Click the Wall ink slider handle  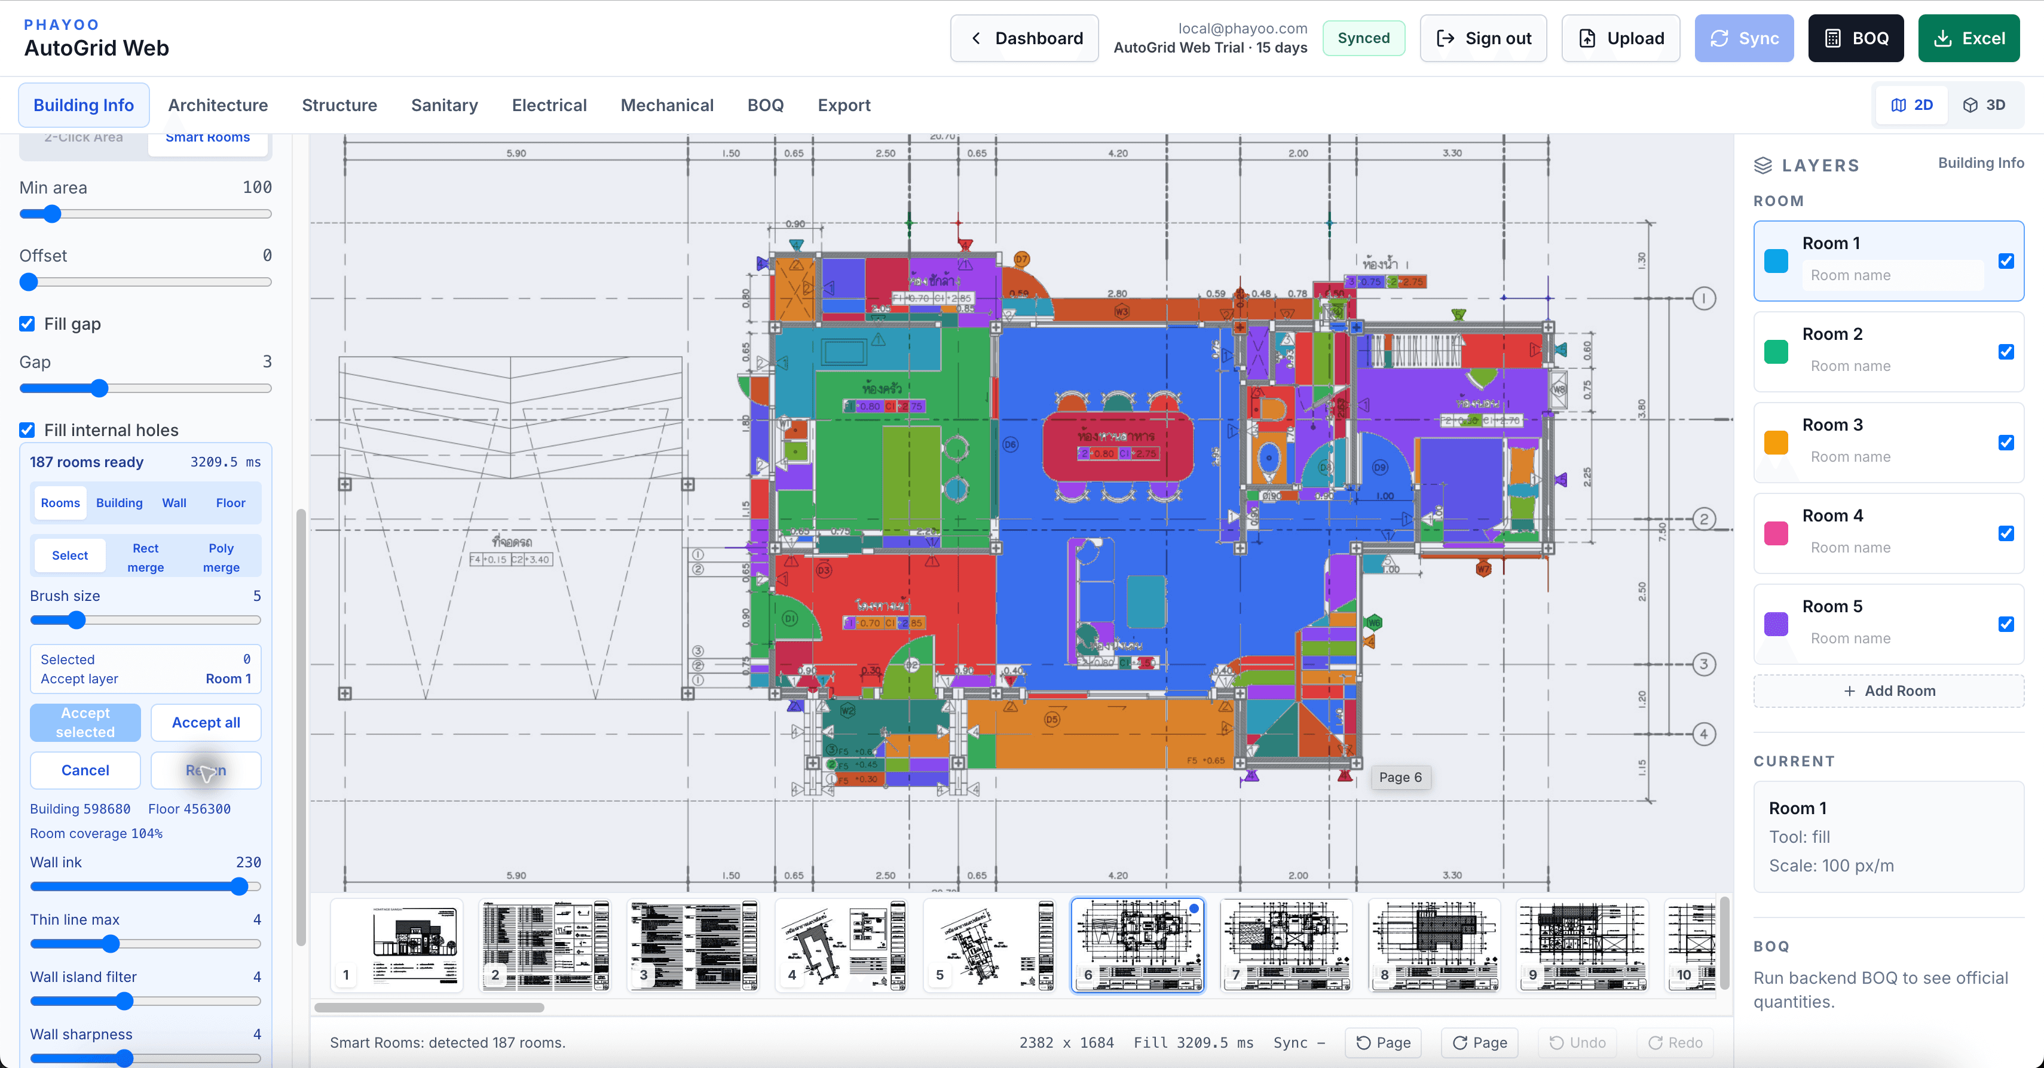[239, 886]
